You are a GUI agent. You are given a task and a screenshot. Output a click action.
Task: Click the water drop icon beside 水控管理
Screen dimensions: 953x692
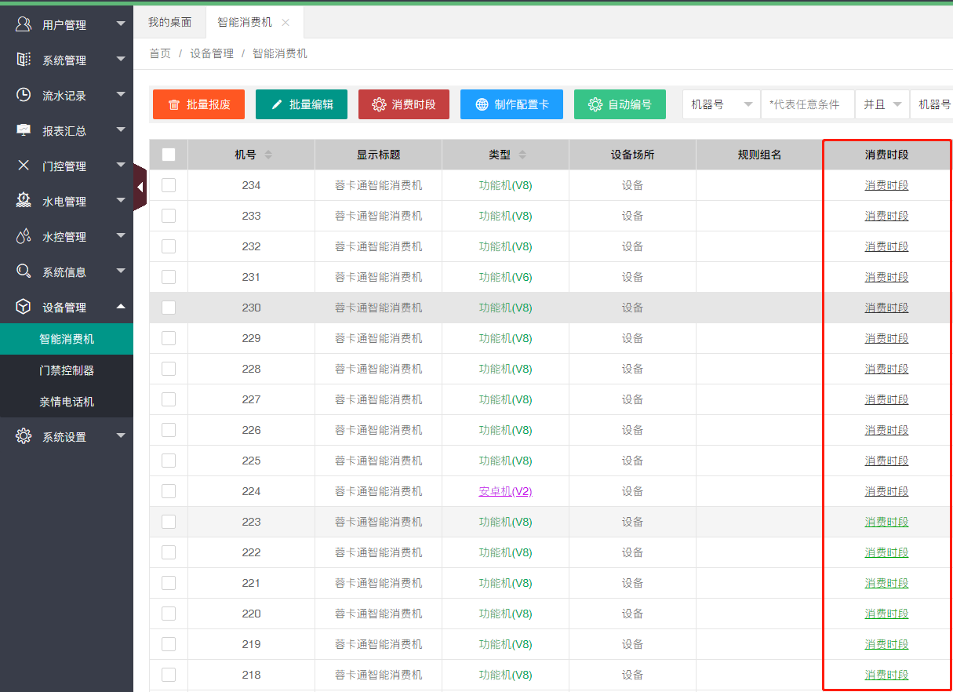tap(24, 236)
